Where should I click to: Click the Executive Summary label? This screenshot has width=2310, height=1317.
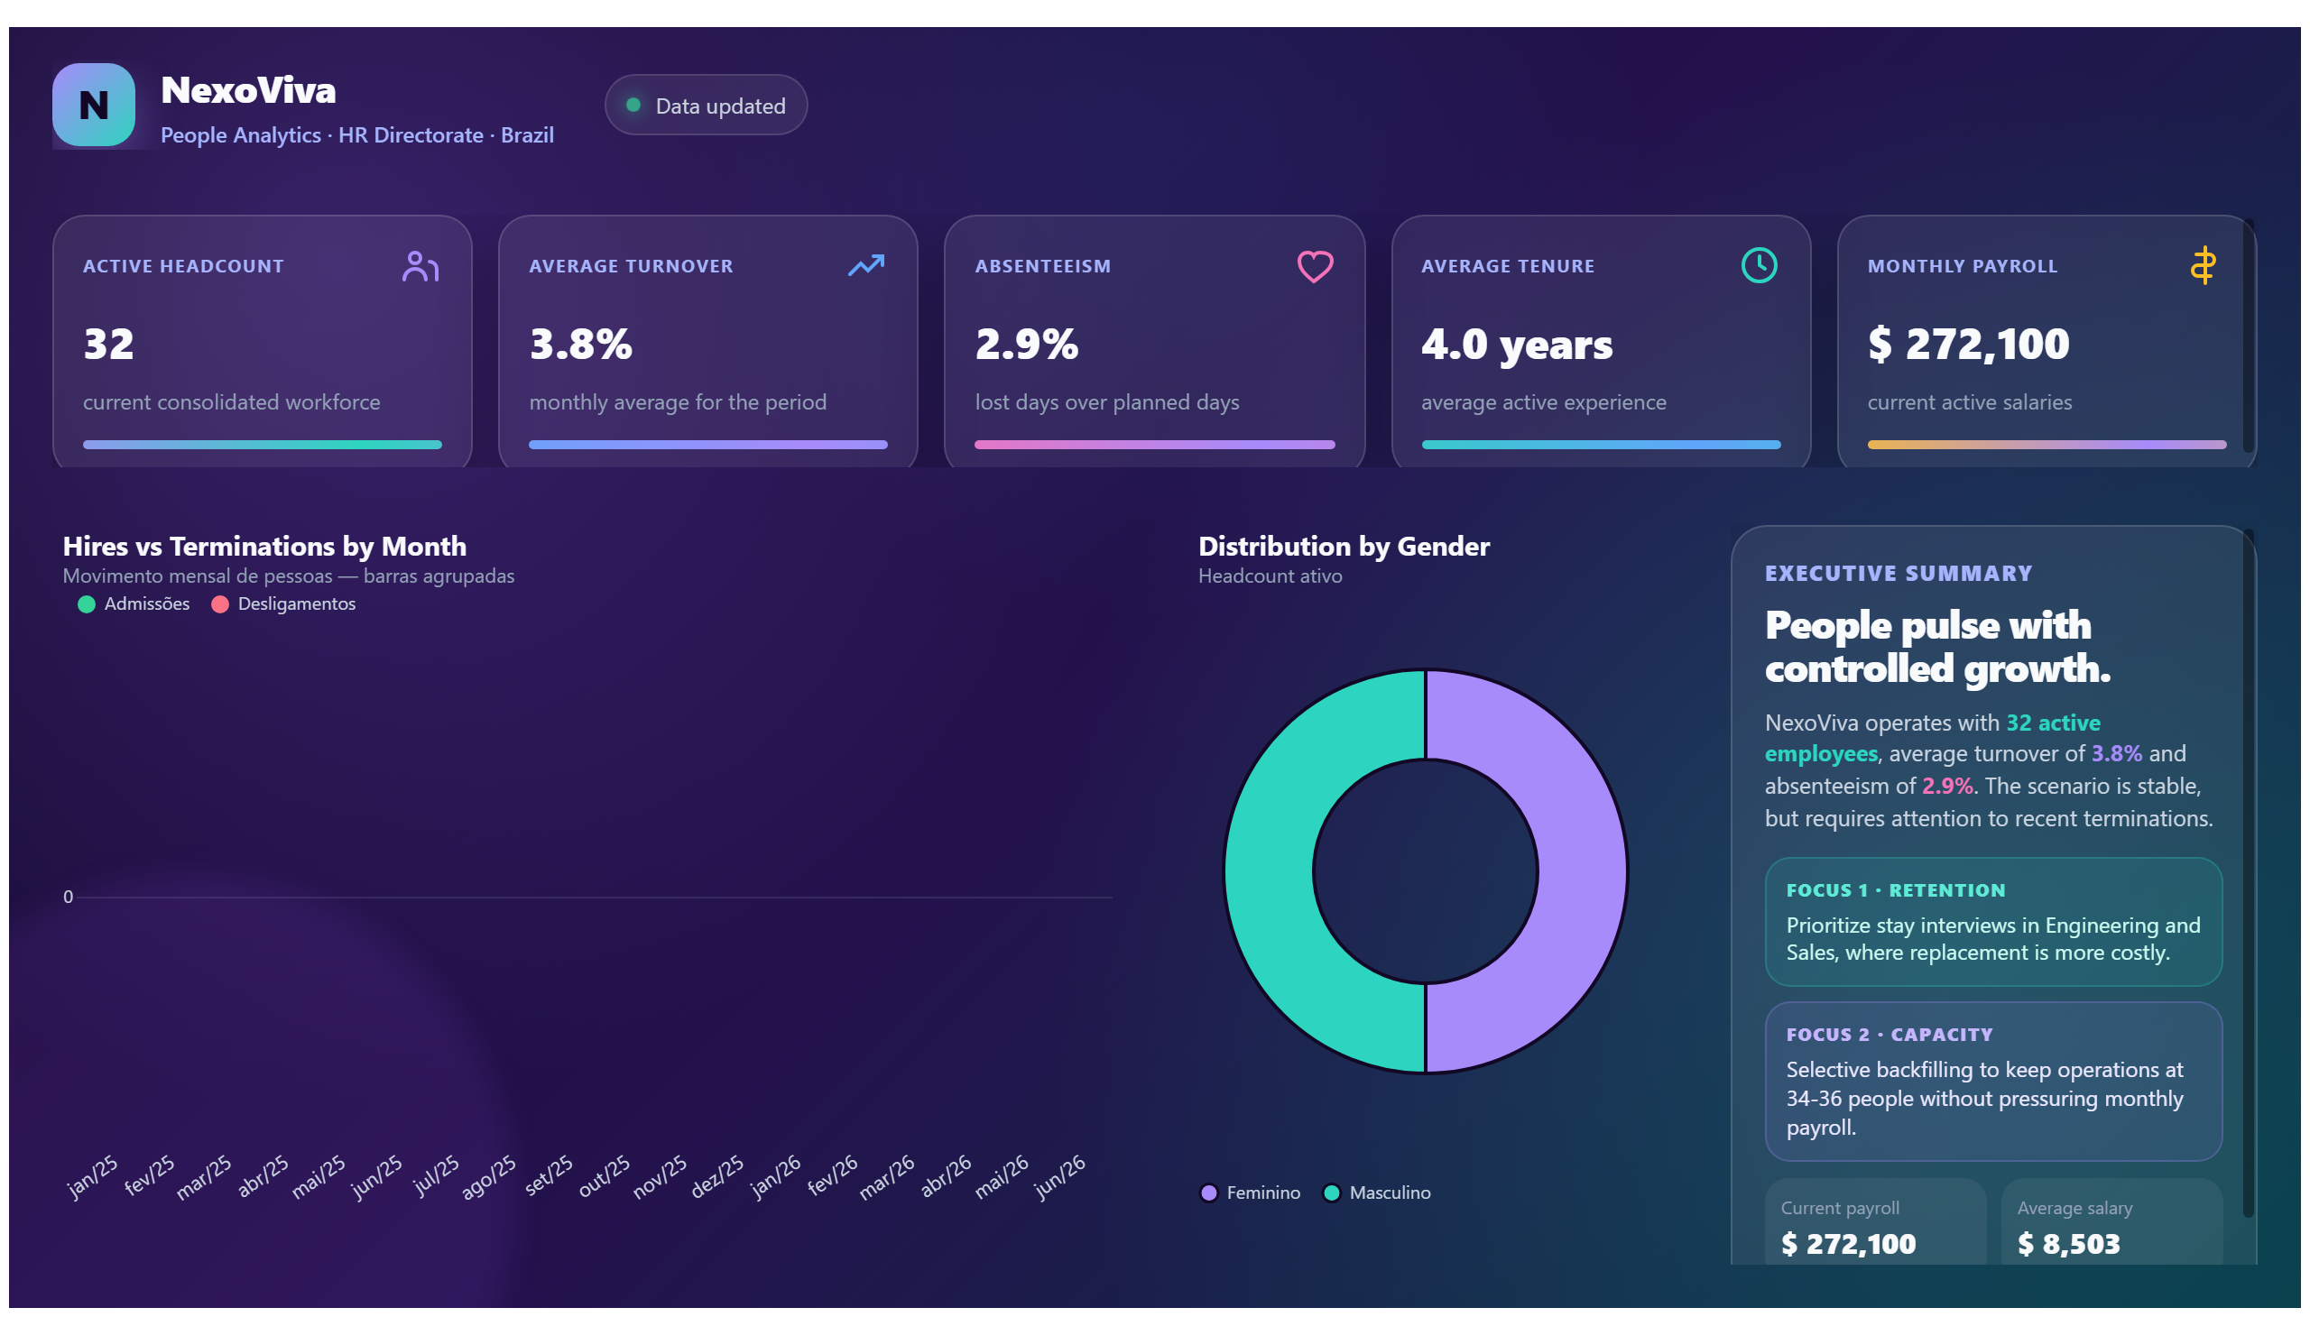click(1899, 574)
